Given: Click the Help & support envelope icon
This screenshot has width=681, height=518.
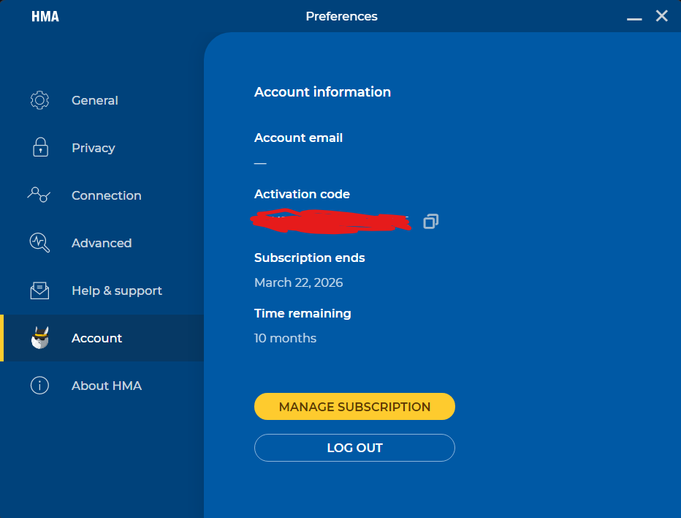Looking at the screenshot, I should coord(39,290).
